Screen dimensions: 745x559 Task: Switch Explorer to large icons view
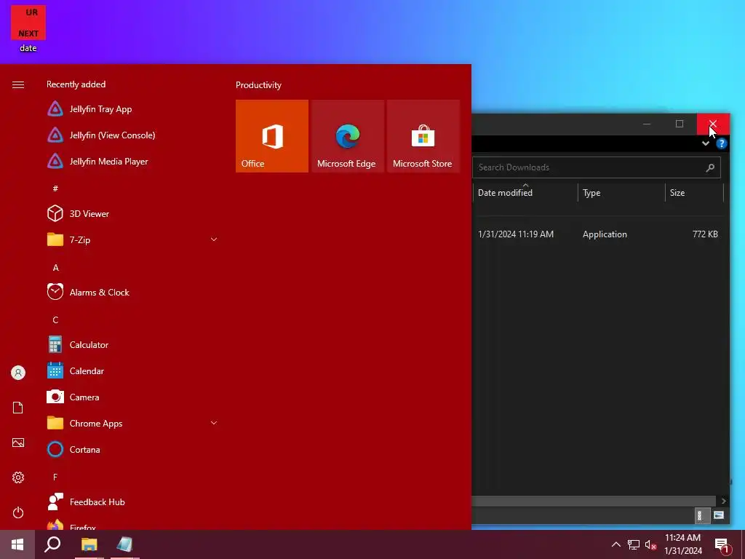718,515
